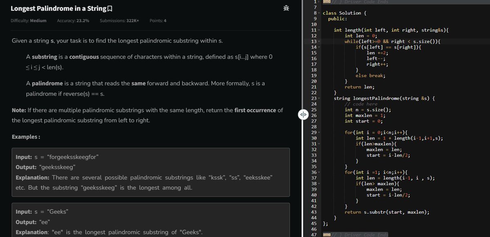Viewport: 490px width, 237px height.
Task: Click the line number 12 in gutter
Action: 314,35
